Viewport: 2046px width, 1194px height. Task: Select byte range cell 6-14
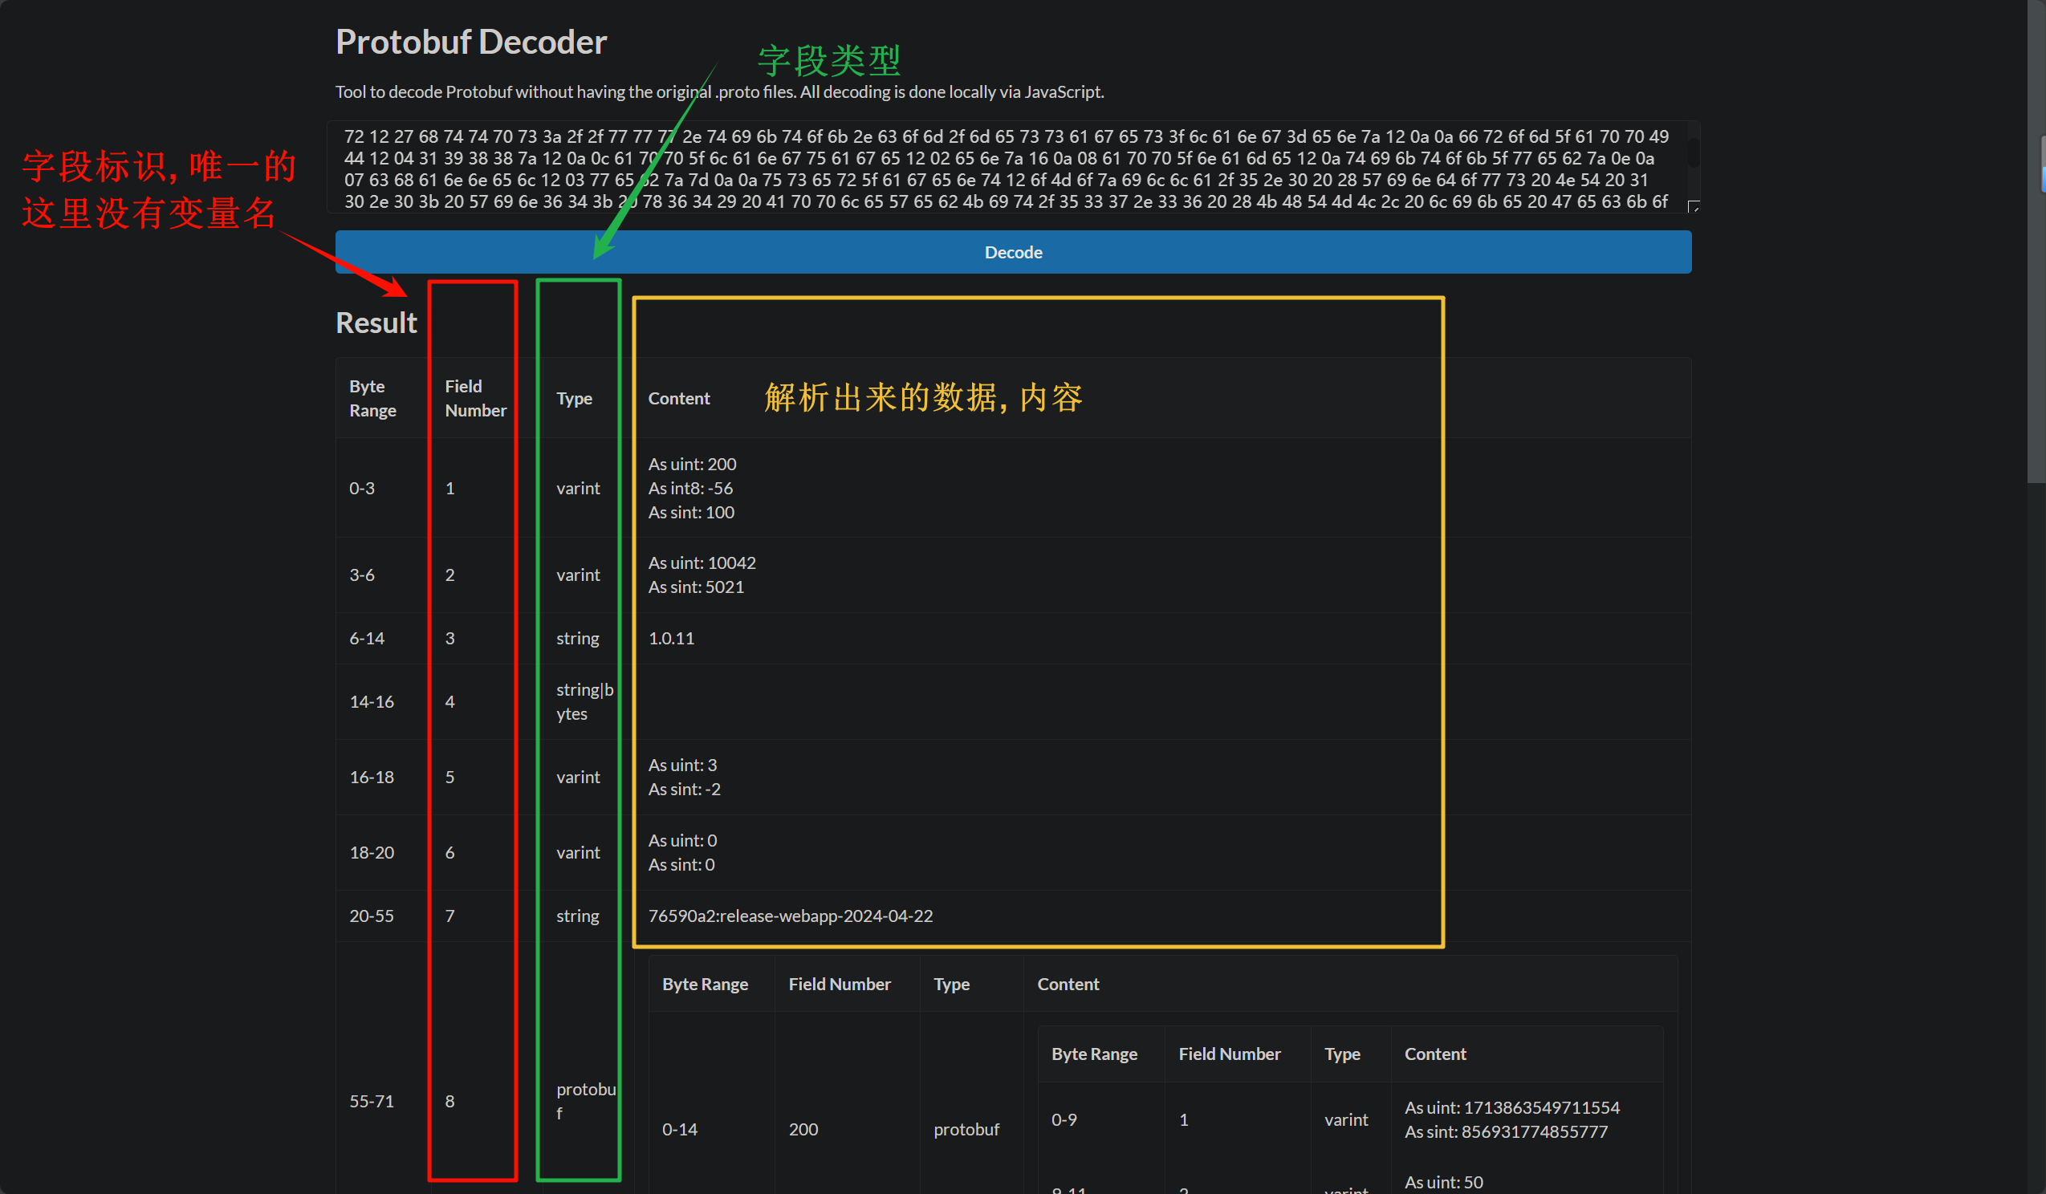[367, 638]
